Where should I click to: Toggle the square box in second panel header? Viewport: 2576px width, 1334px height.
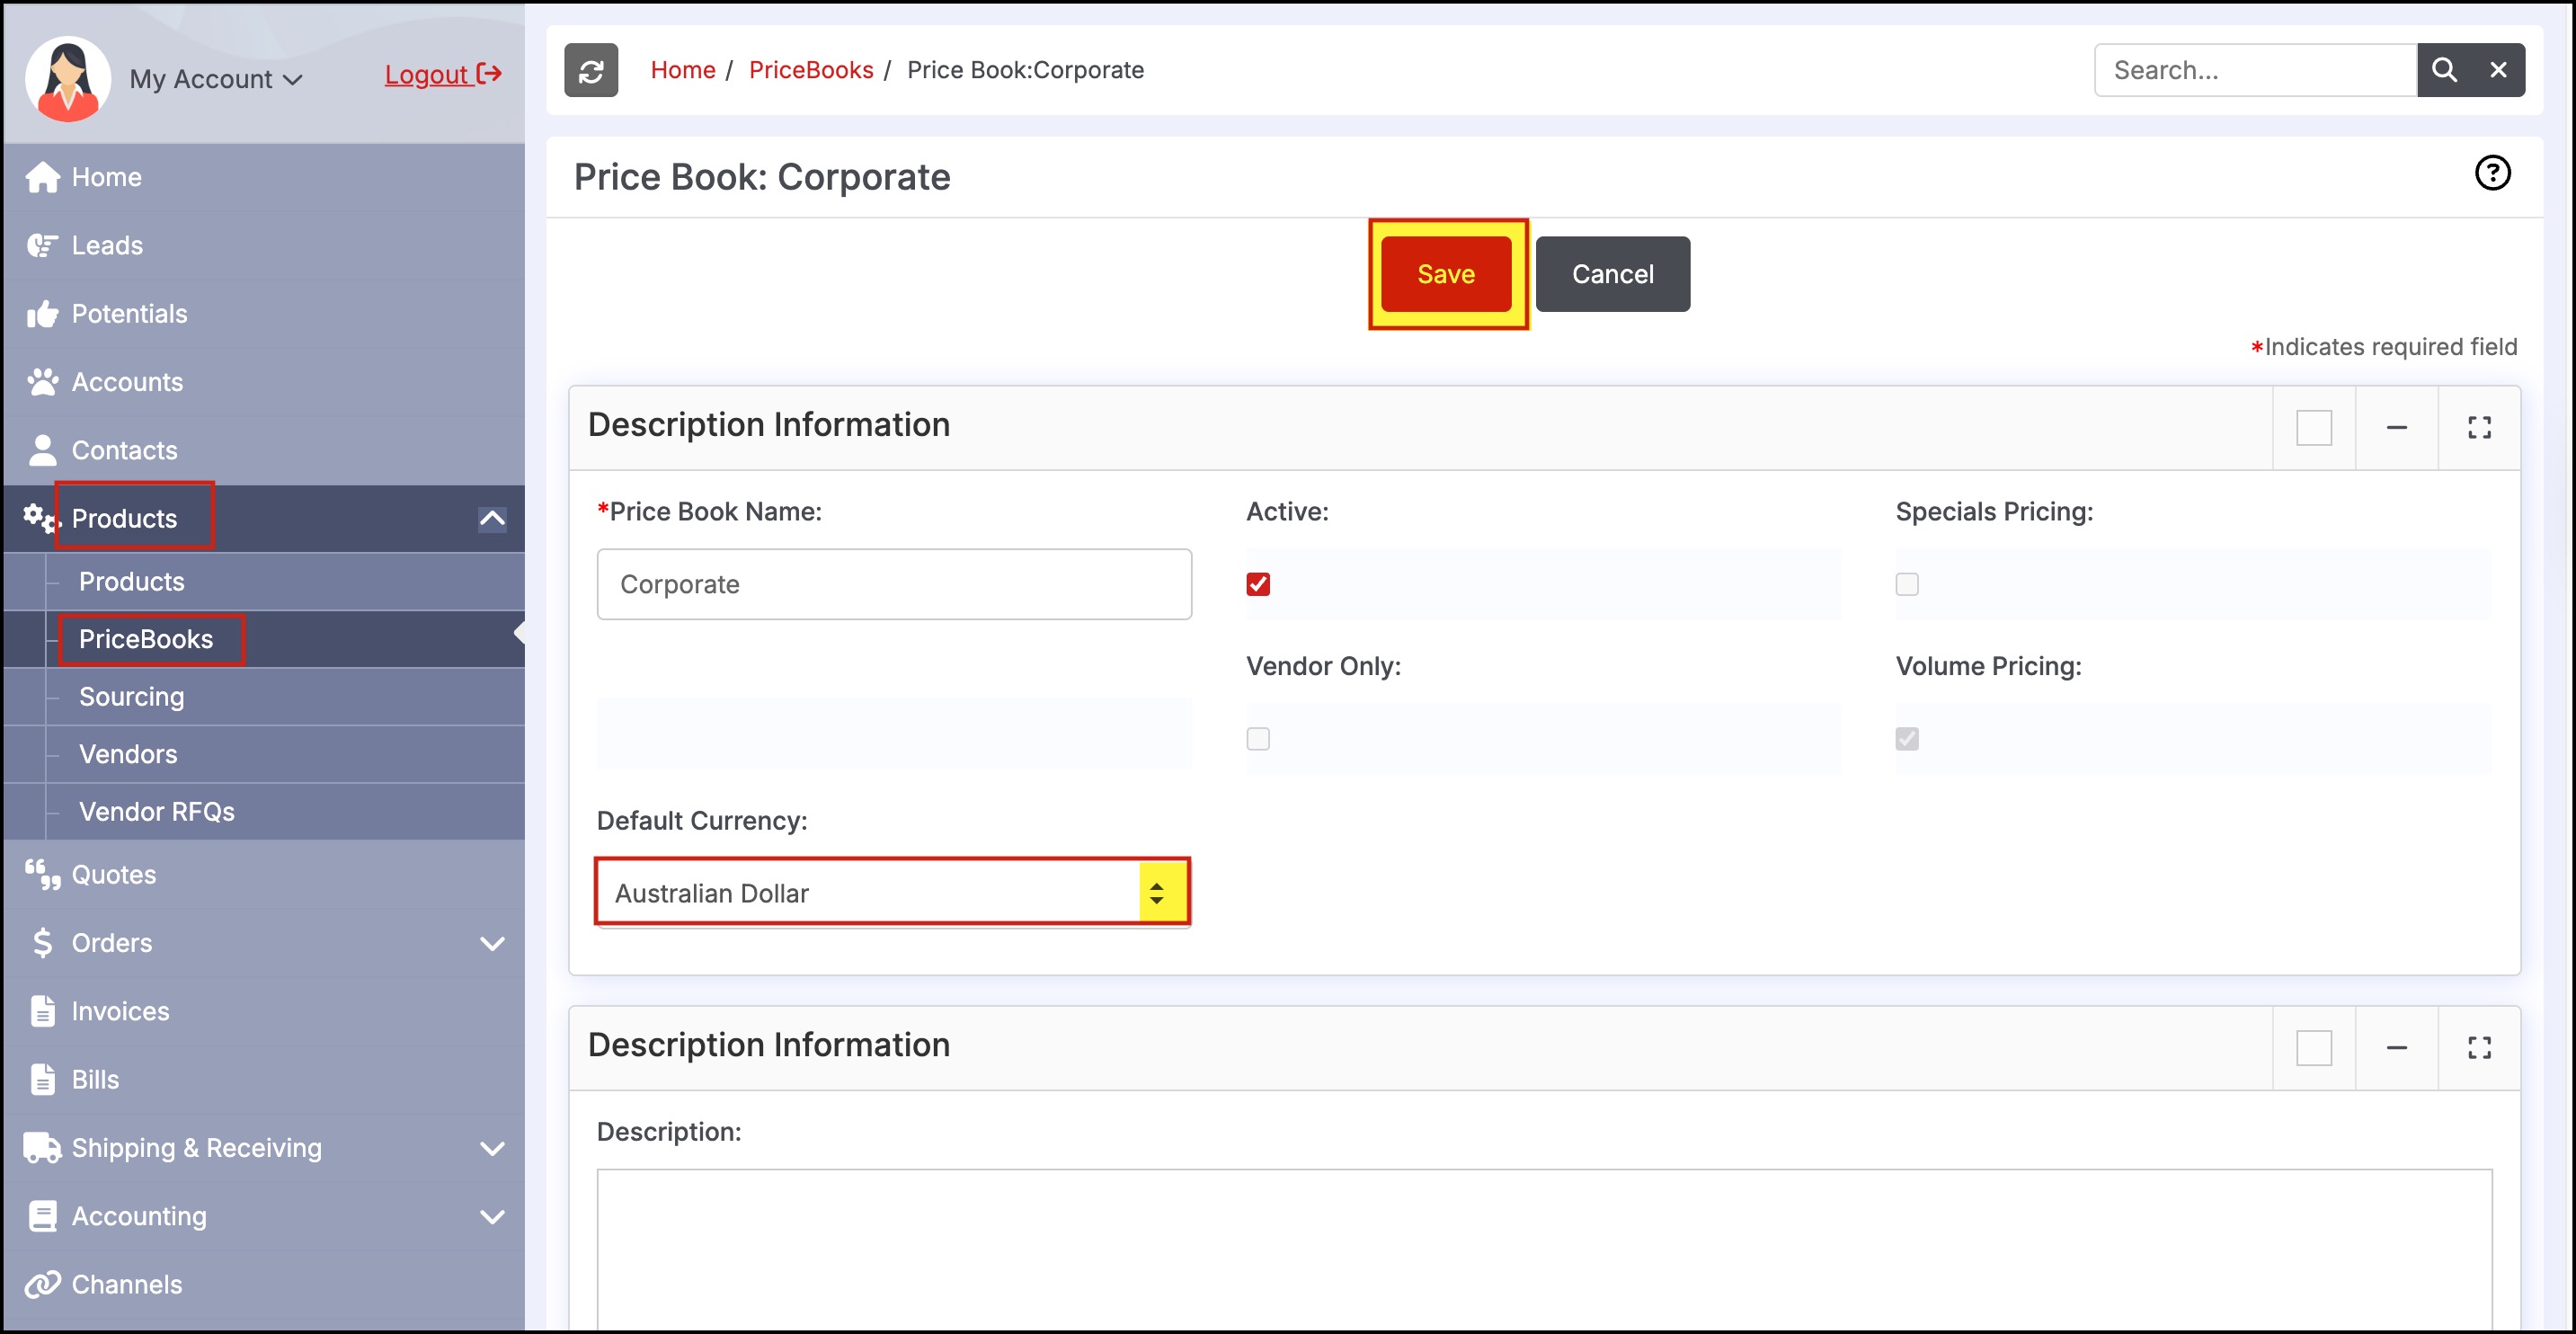(x=2313, y=1048)
